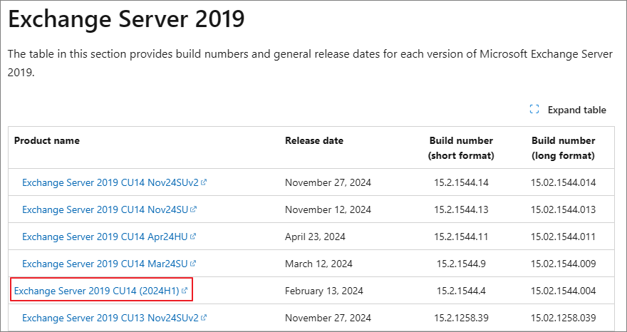Open Exchange Server 2019 CU13 Nov24SUv2 link

tap(115, 318)
